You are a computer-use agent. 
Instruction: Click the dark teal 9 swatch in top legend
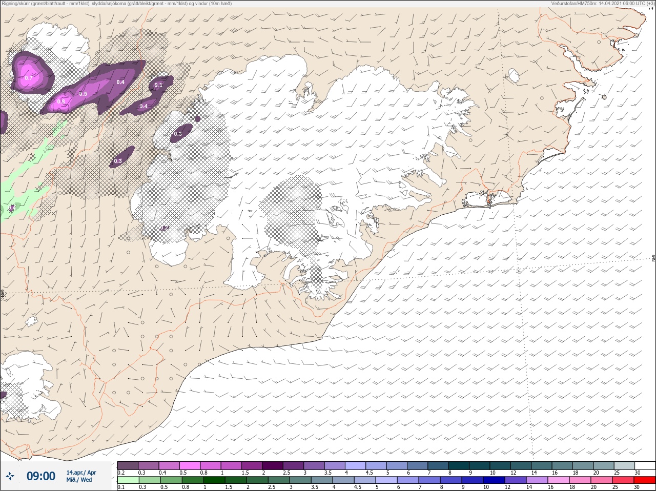(479, 465)
